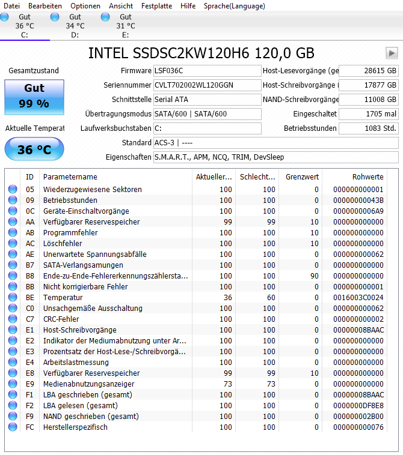The height and width of the screenshot is (455, 403).
Task: Click the Parametername column header
Action: [115, 176]
